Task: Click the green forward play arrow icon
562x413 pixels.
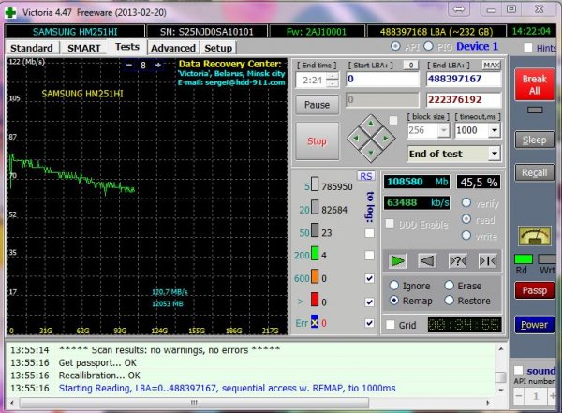Action: coord(397,259)
